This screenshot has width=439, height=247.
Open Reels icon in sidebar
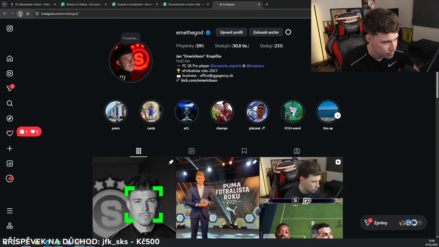(x=10, y=73)
